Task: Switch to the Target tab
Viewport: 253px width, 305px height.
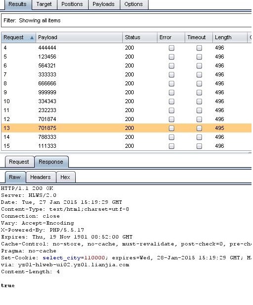Action: [x=44, y=4]
